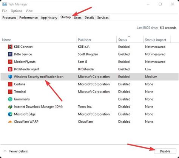This screenshot has height=158, width=179.
Task: Click the Internet Download Manager icon
Action: point(10,107)
